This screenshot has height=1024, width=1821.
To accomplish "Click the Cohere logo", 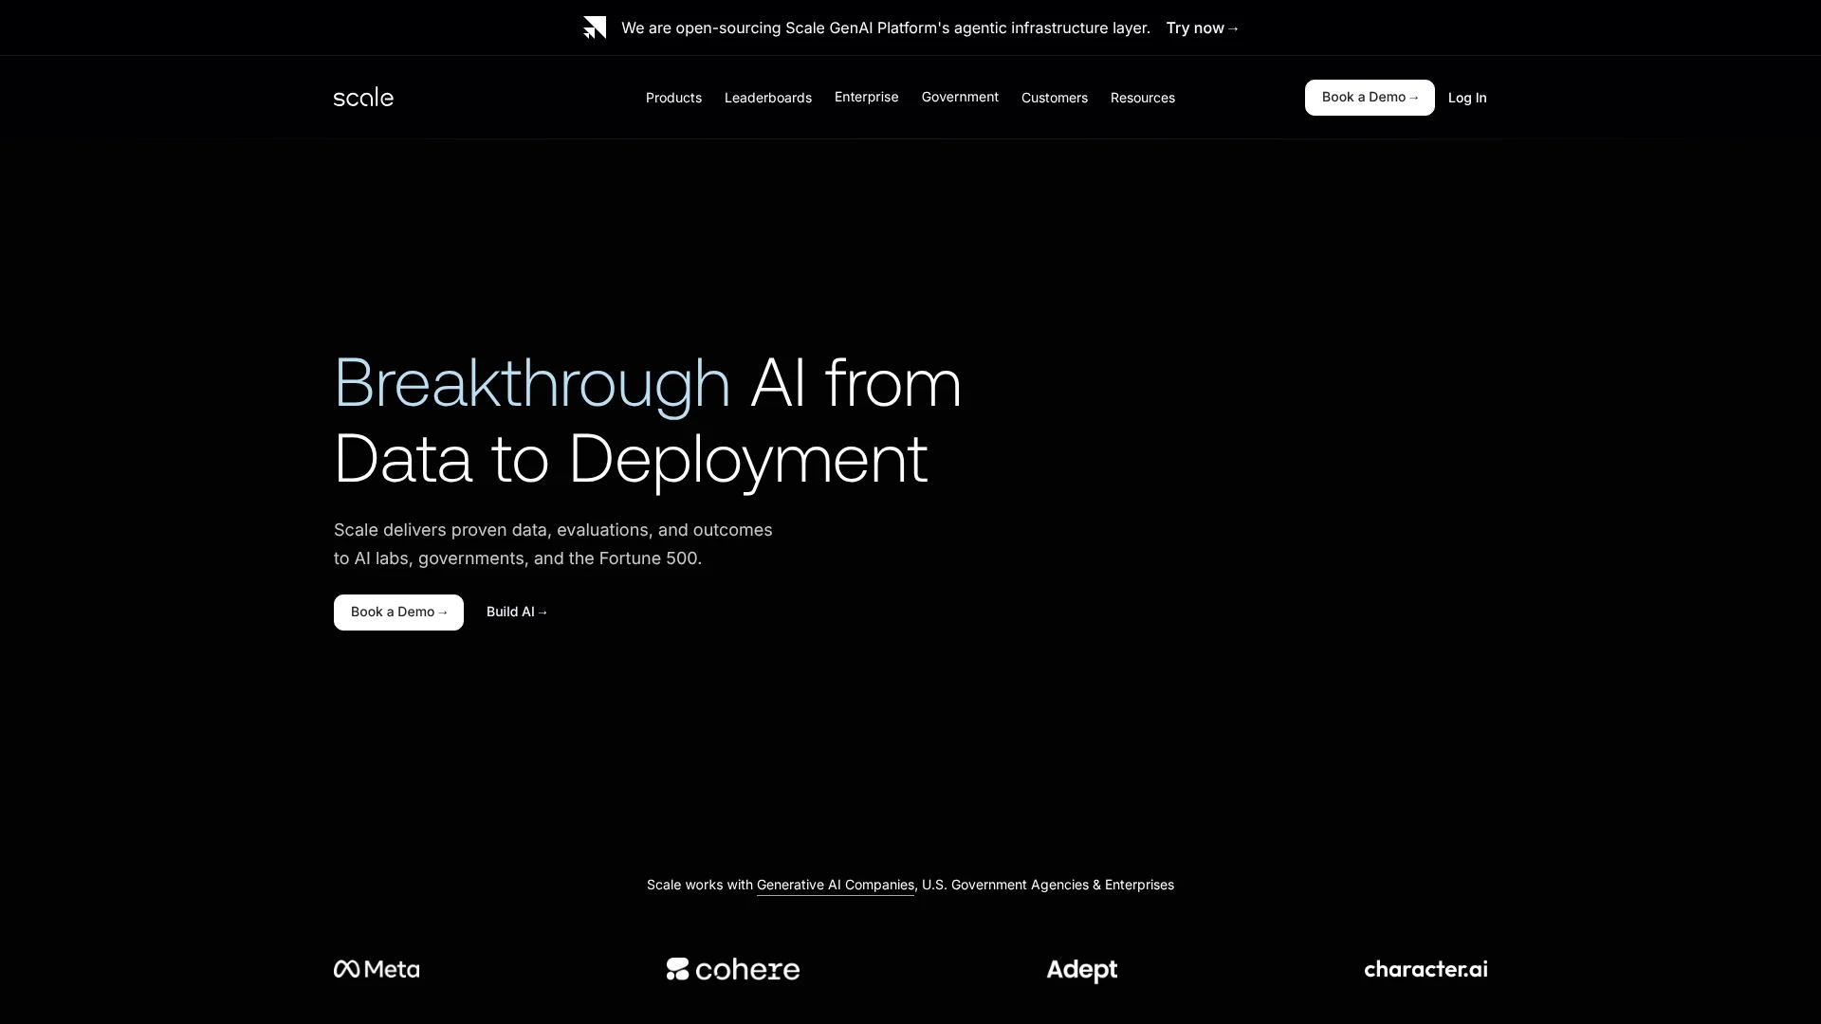I will [732, 969].
